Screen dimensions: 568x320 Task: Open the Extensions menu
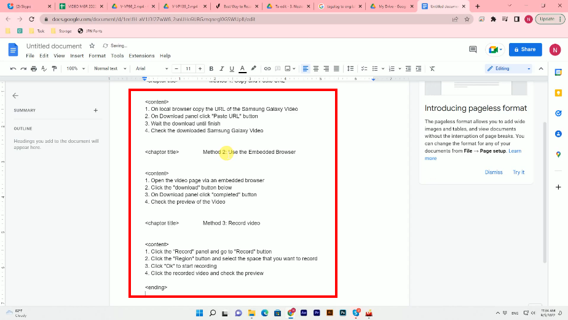click(x=141, y=55)
